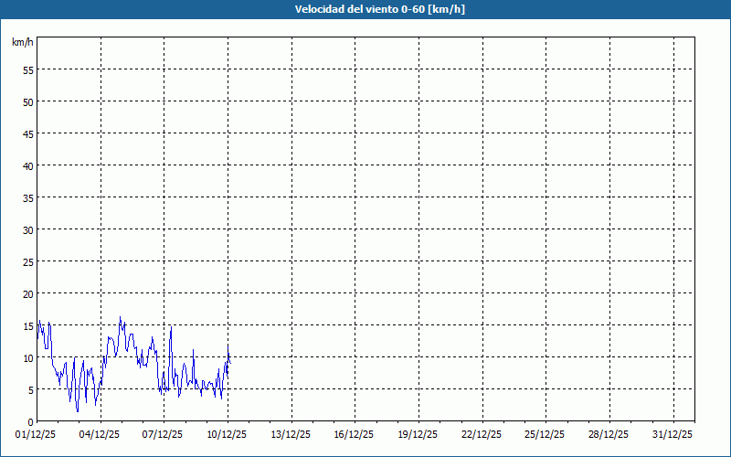Select the 40 value on the y-axis
The height and width of the screenshot is (457, 731).
28,165
